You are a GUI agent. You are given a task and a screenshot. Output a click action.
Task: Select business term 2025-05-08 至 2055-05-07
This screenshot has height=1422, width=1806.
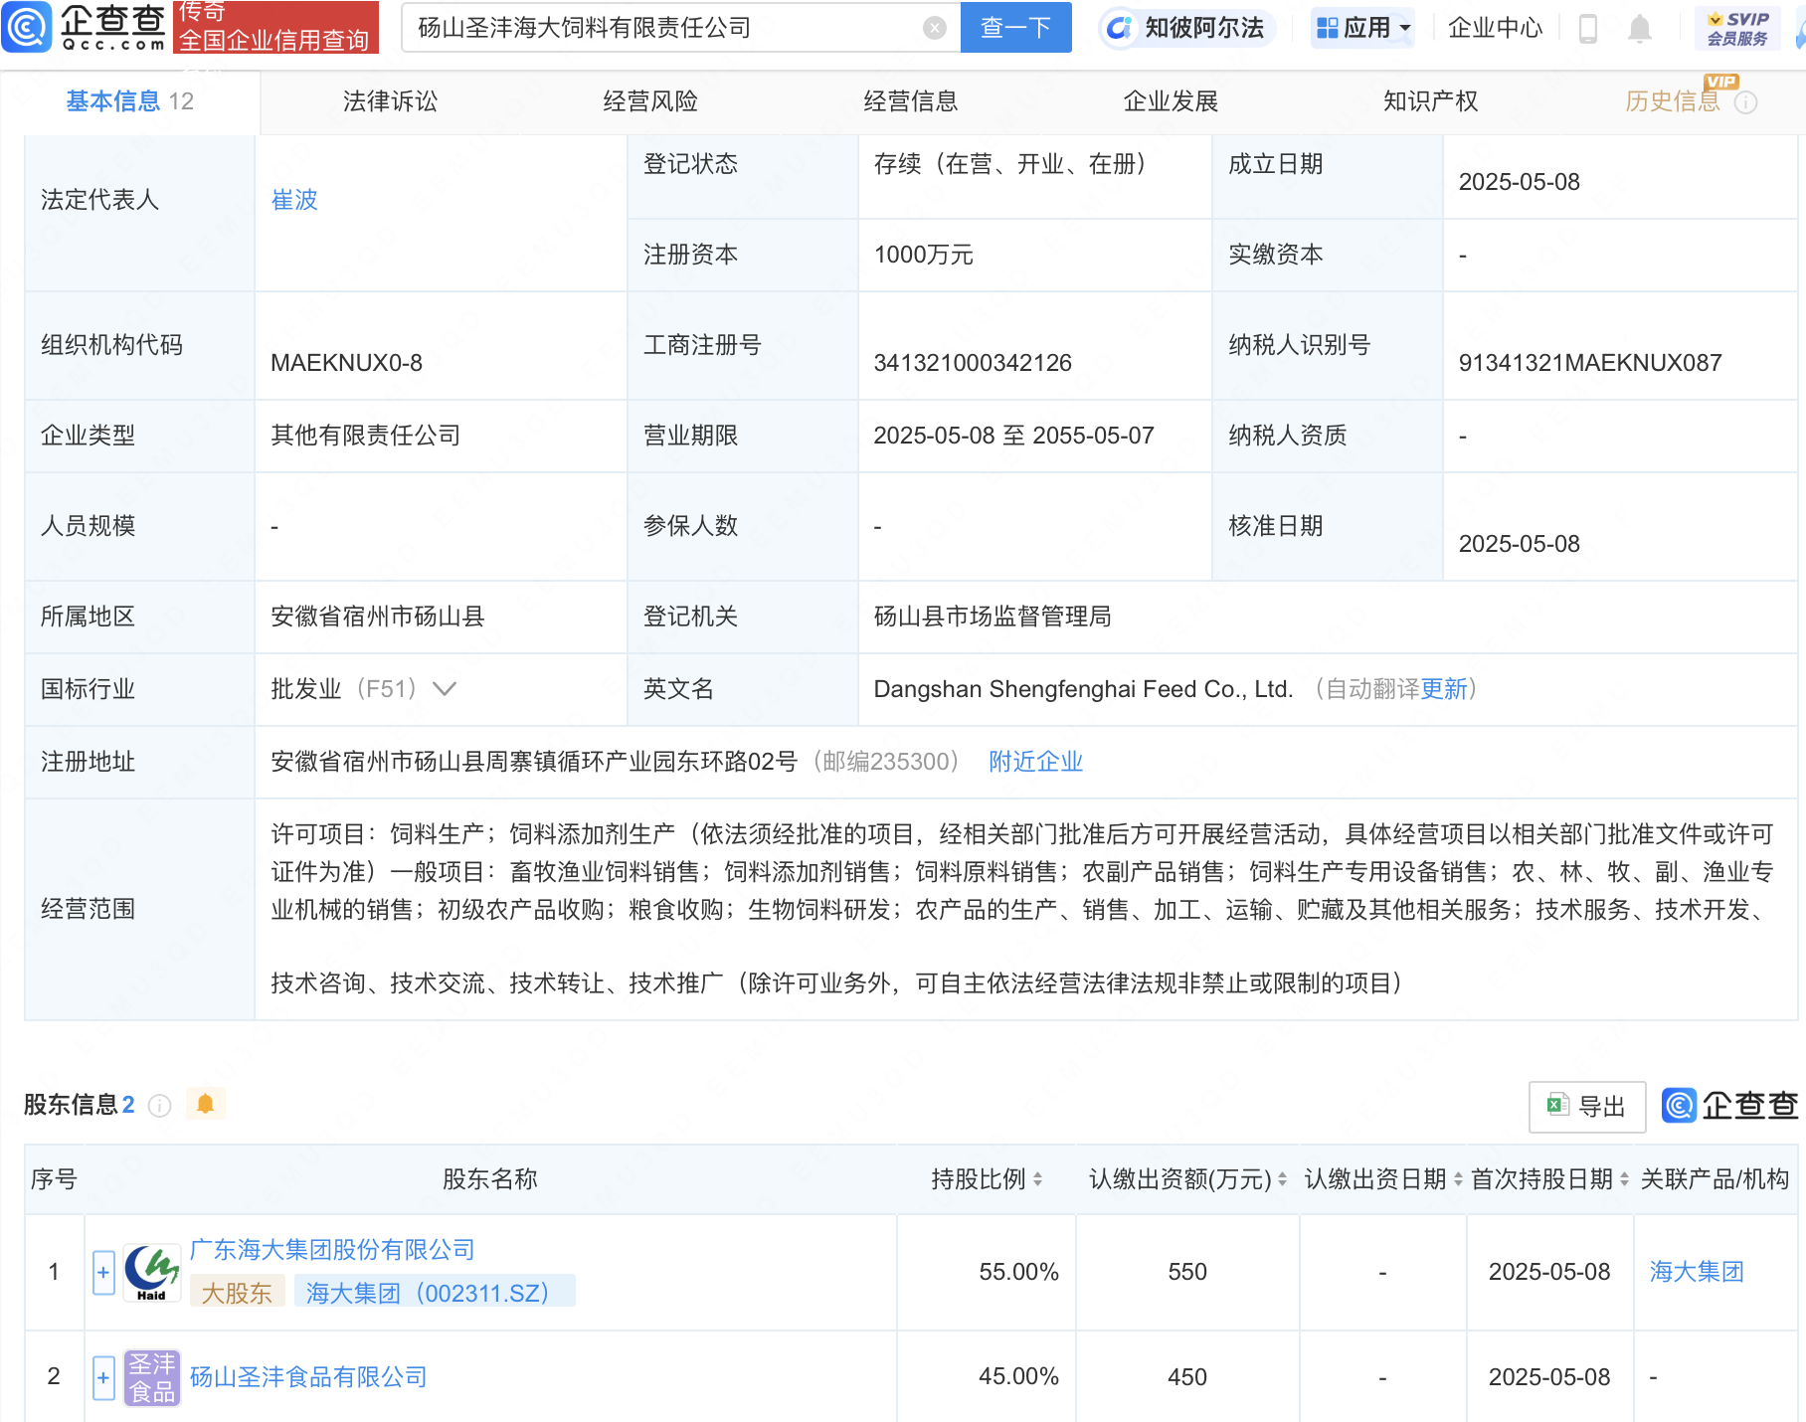1013,436
